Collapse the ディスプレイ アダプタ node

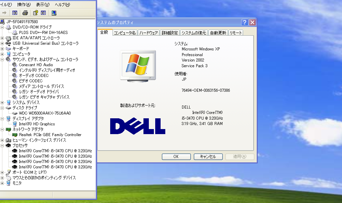tap(2, 119)
